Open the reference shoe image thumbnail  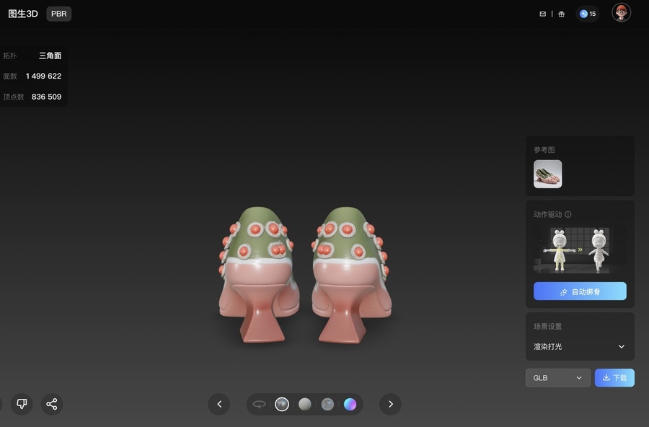pos(547,174)
